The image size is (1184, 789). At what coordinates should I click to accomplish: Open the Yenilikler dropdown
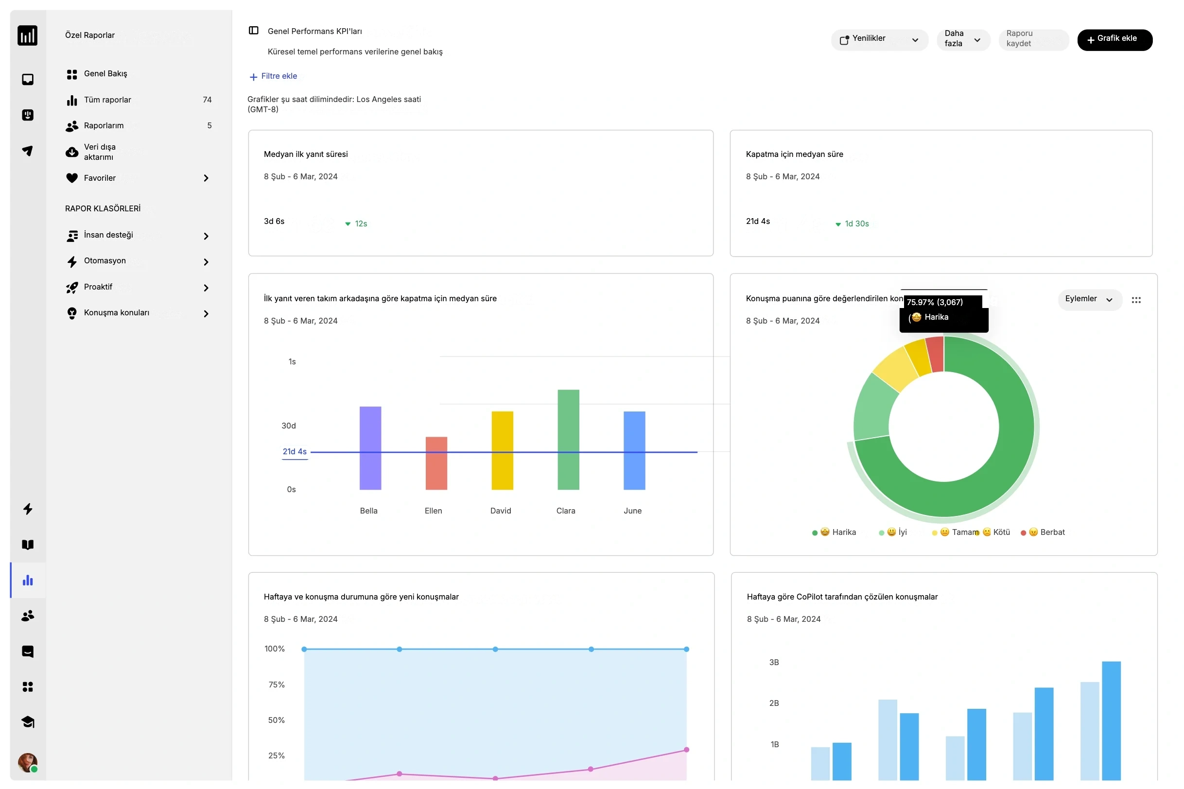(879, 40)
